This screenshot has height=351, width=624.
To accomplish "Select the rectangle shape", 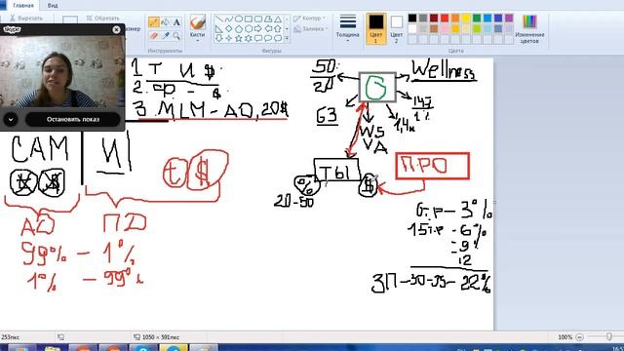I will [x=249, y=19].
